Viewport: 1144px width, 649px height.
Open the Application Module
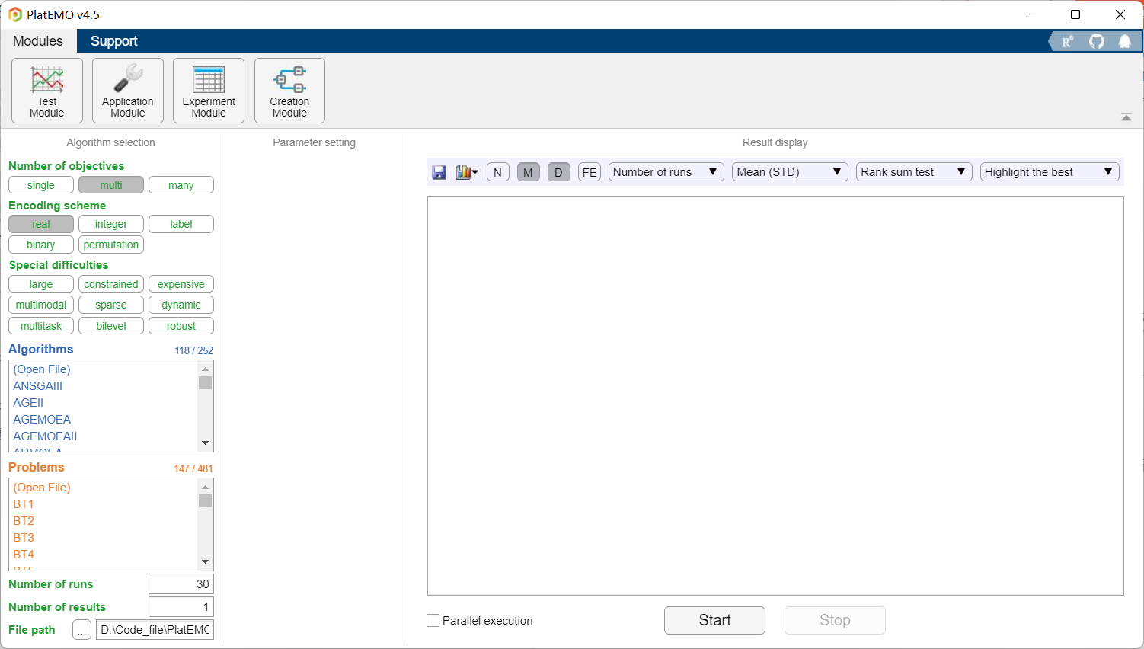click(128, 91)
